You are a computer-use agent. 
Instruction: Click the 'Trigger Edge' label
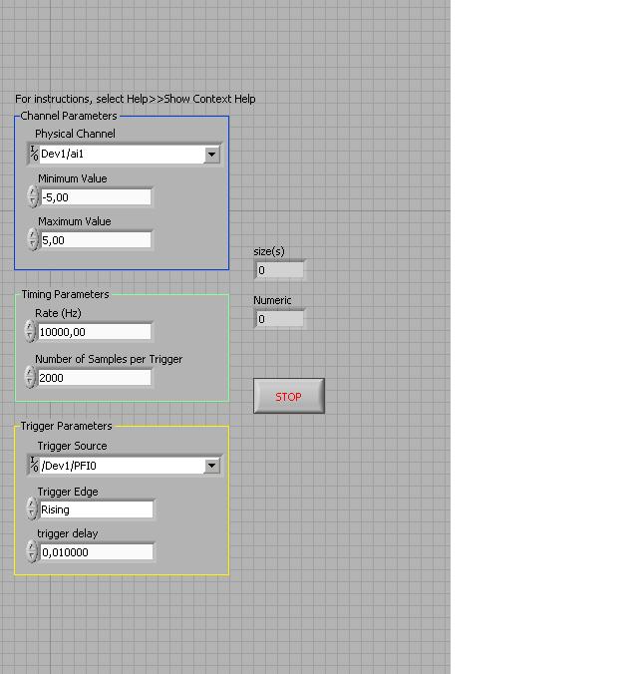[x=68, y=492]
